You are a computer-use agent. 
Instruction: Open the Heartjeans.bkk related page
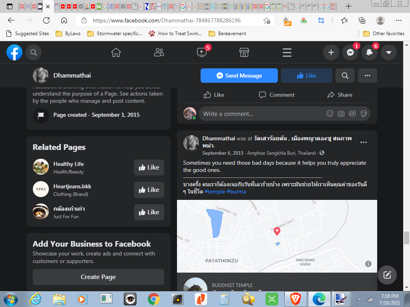(x=72, y=186)
